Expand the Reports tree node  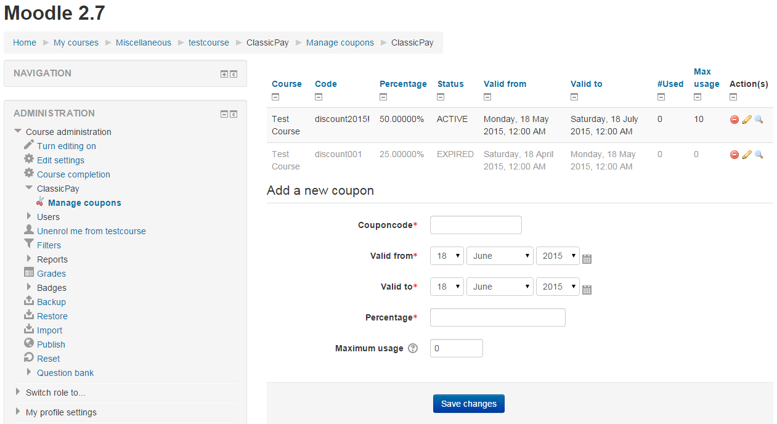coord(29,259)
